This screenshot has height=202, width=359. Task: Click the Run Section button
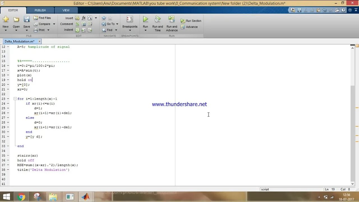(x=191, y=21)
